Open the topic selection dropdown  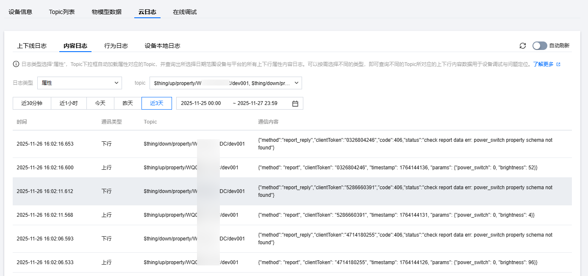tap(225, 83)
